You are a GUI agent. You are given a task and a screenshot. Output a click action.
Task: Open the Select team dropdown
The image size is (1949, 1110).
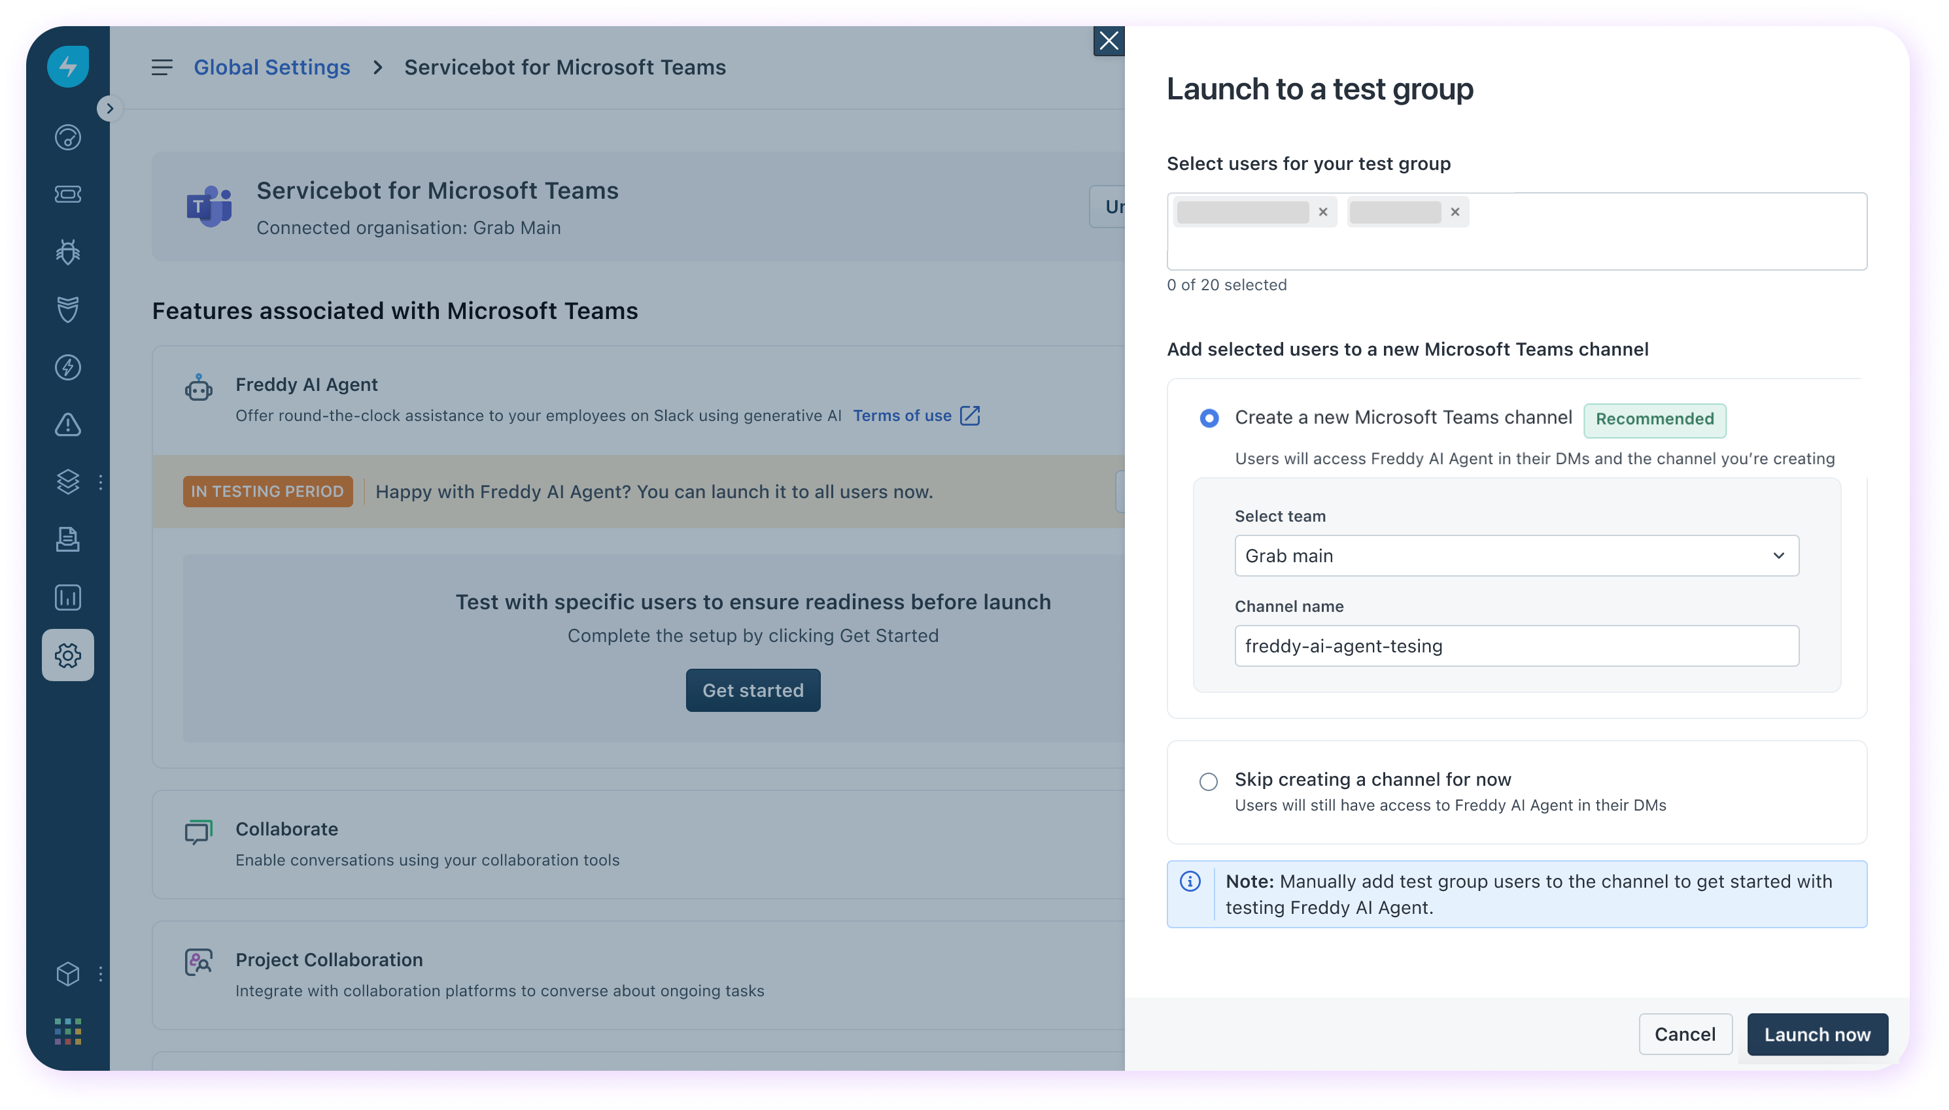1516,556
